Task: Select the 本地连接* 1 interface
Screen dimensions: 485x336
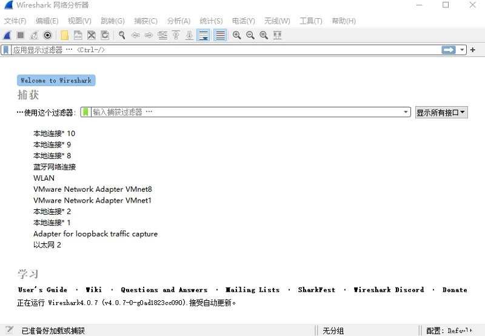Action: pos(52,223)
